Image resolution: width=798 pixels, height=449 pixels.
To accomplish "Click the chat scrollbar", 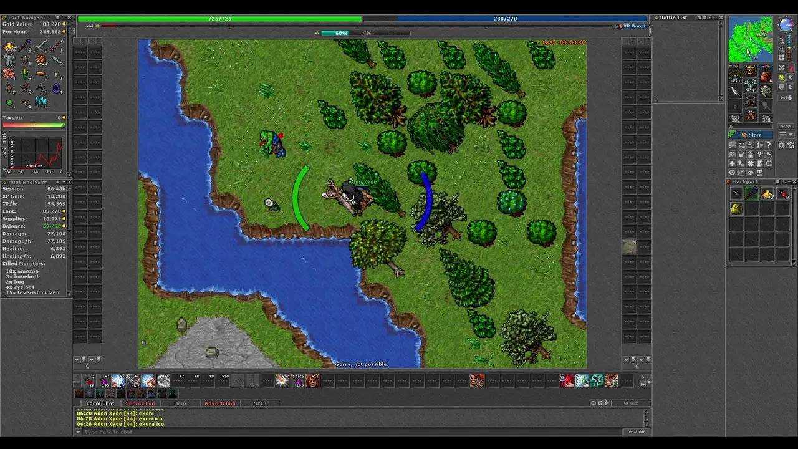I will point(646,418).
